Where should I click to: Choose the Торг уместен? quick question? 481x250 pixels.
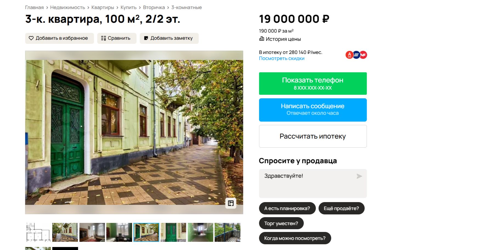[281, 223]
